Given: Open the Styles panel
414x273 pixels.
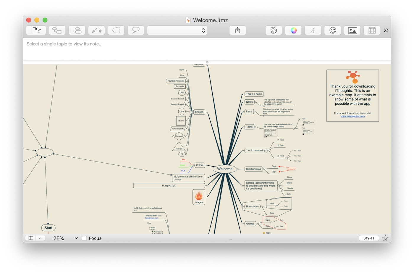Looking at the screenshot, I should click(369, 238).
